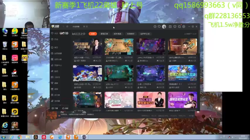Open cartoon character stream thumbnail in top row

point(182,46)
